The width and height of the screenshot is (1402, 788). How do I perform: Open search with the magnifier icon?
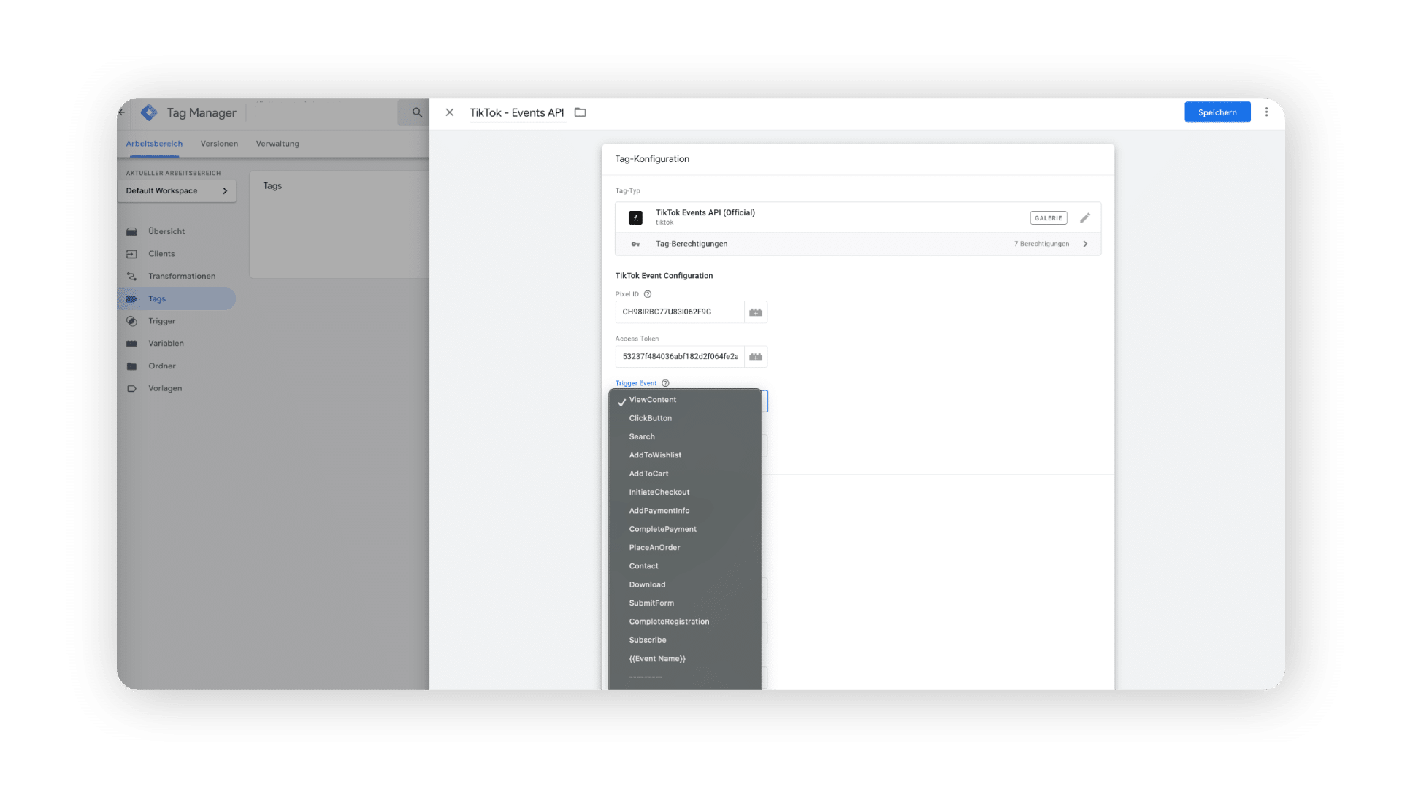pos(417,112)
